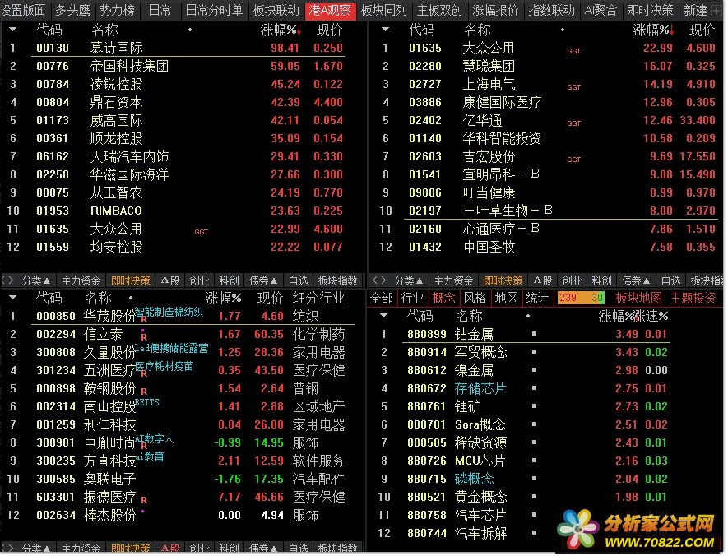Click the dot marker on 棒杰股份 row

pyautogui.click(x=142, y=512)
